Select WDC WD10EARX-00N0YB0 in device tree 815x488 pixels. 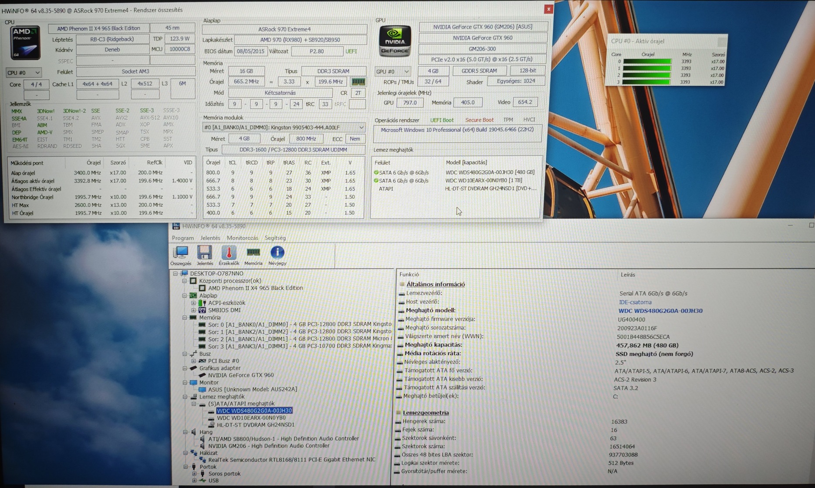(251, 417)
